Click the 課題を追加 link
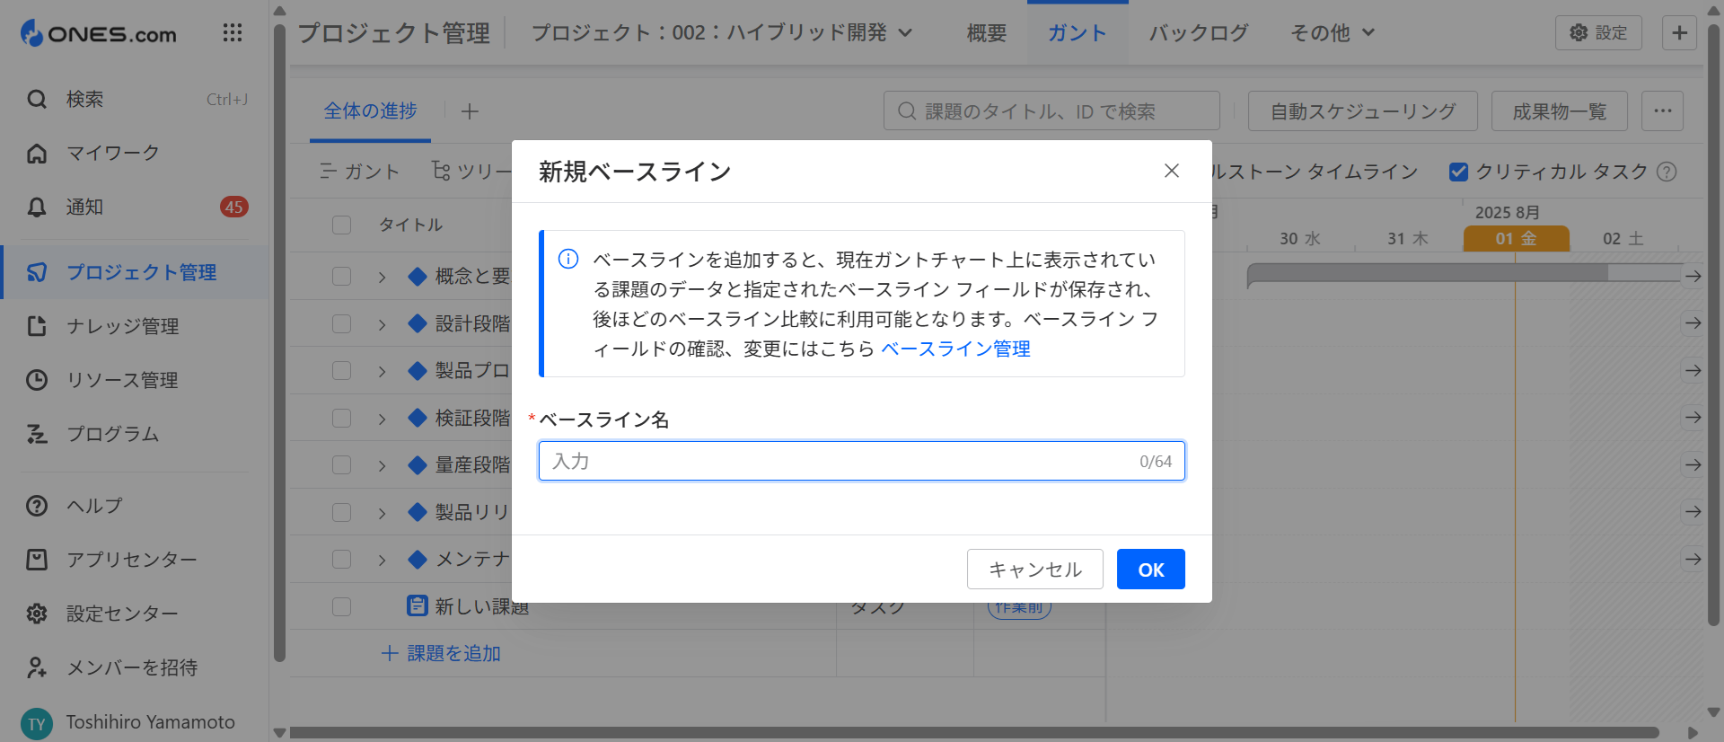The width and height of the screenshot is (1724, 742). click(x=441, y=653)
